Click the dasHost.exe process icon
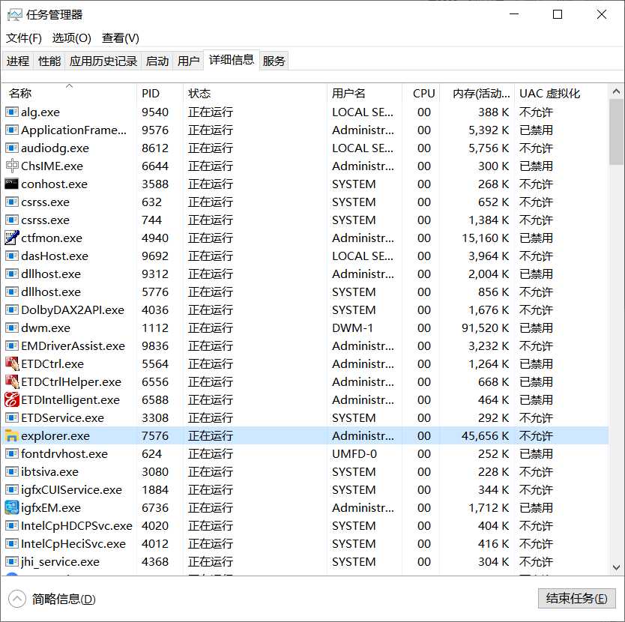The width and height of the screenshot is (625, 622). [x=11, y=256]
